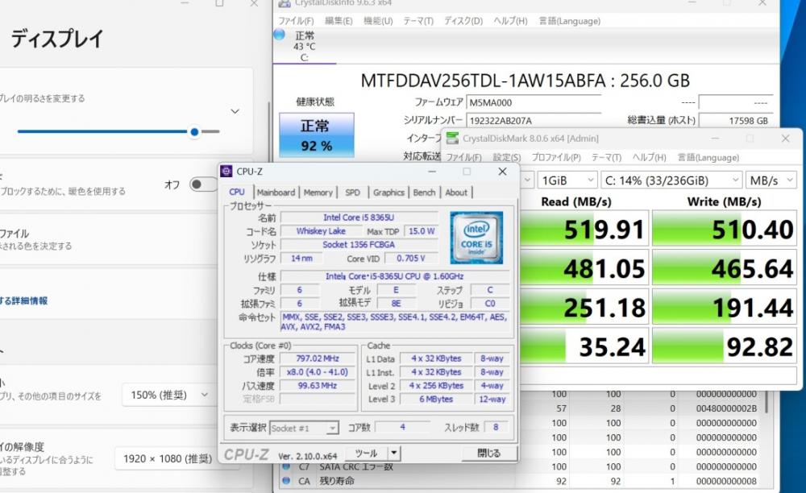Open the 1GiB test size dropdown
Viewport: 806px width, 493px height.
pos(567,180)
